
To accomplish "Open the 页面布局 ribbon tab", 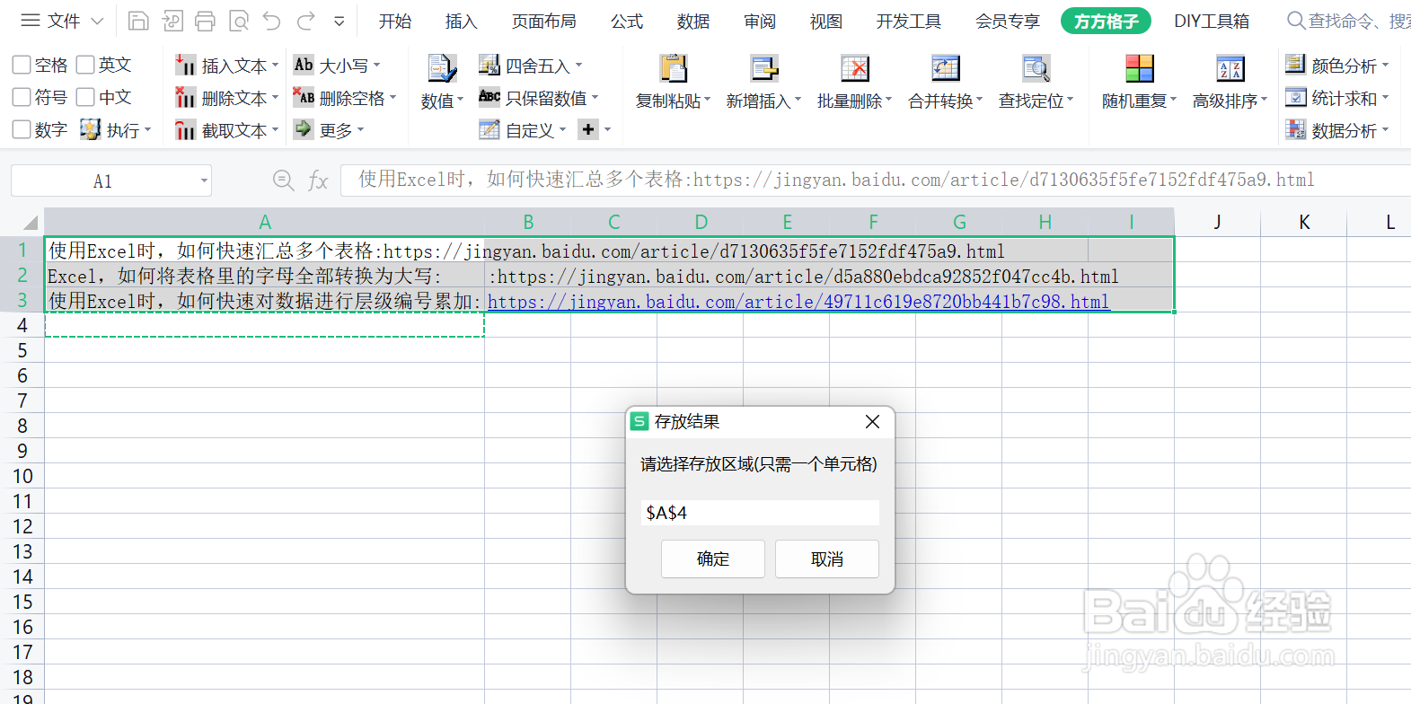I will 544,21.
